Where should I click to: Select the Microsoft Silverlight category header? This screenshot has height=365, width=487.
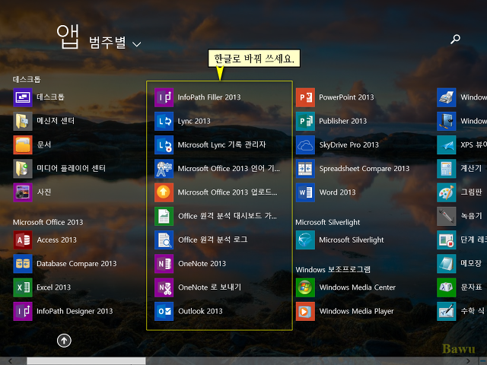(x=328, y=222)
